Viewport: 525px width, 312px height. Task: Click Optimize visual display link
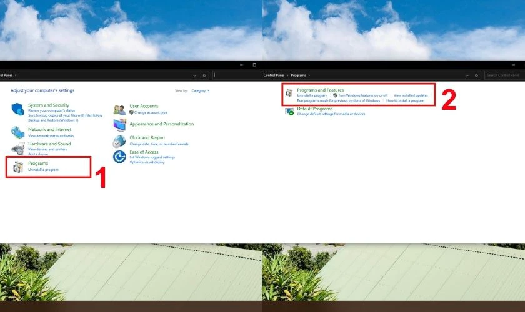(x=147, y=162)
